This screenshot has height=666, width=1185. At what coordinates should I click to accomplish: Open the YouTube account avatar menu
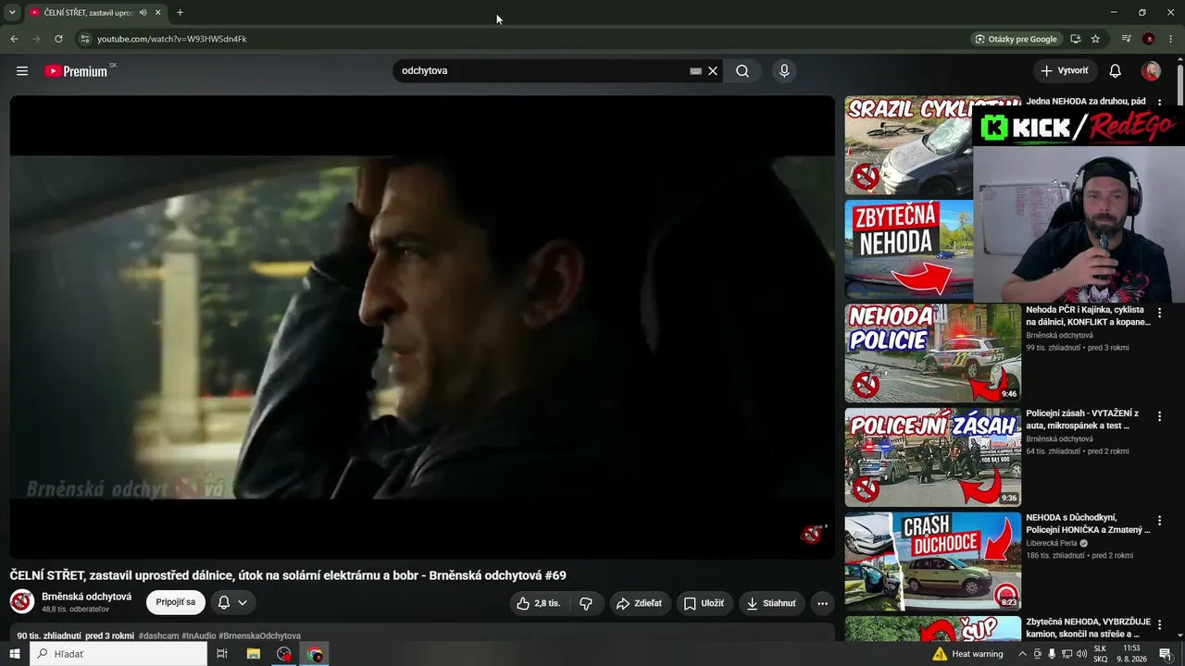pyautogui.click(x=1151, y=71)
